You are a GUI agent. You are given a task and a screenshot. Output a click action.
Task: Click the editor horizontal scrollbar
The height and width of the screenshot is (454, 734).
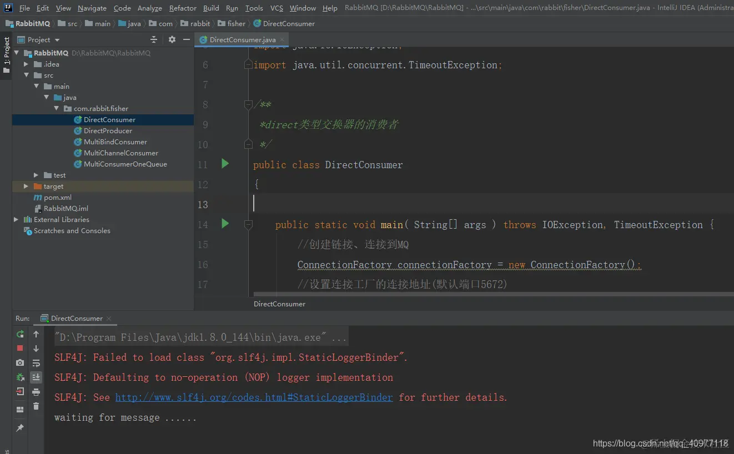(493, 294)
